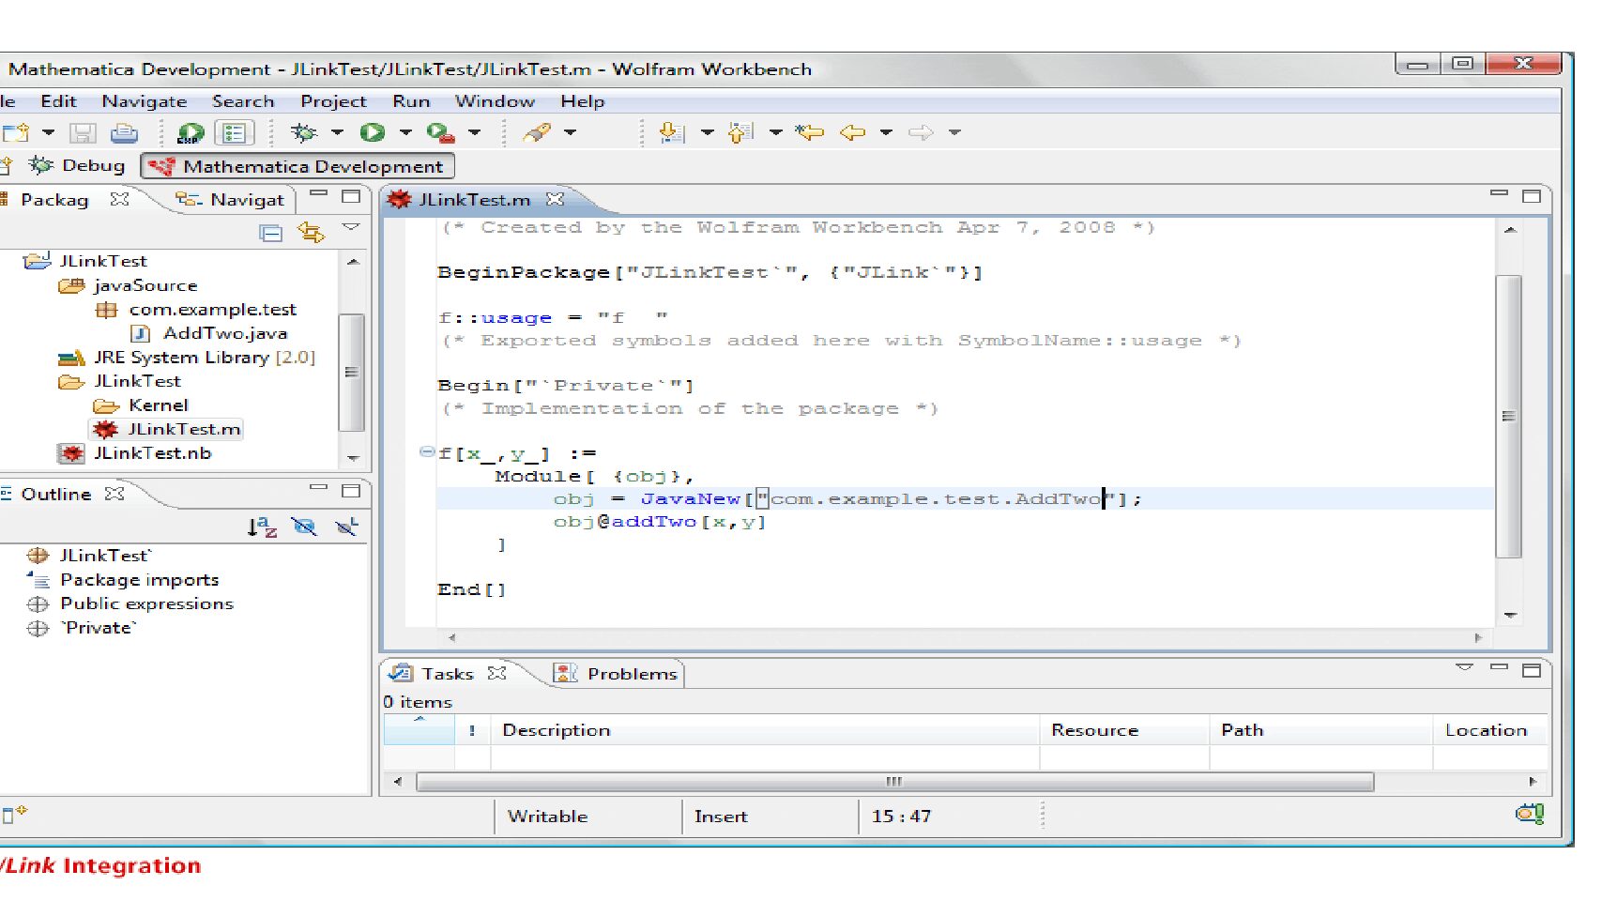
Task: Minimize the editor area
Action: [x=1499, y=193]
